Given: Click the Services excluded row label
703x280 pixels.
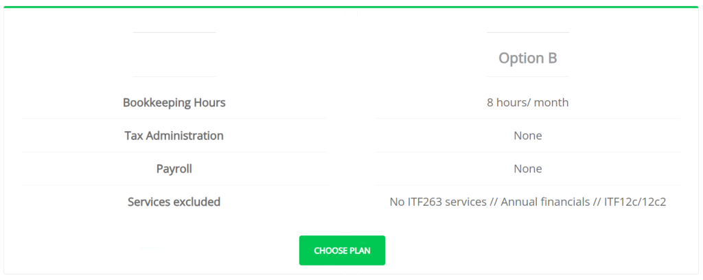Looking at the screenshot, I should point(174,202).
